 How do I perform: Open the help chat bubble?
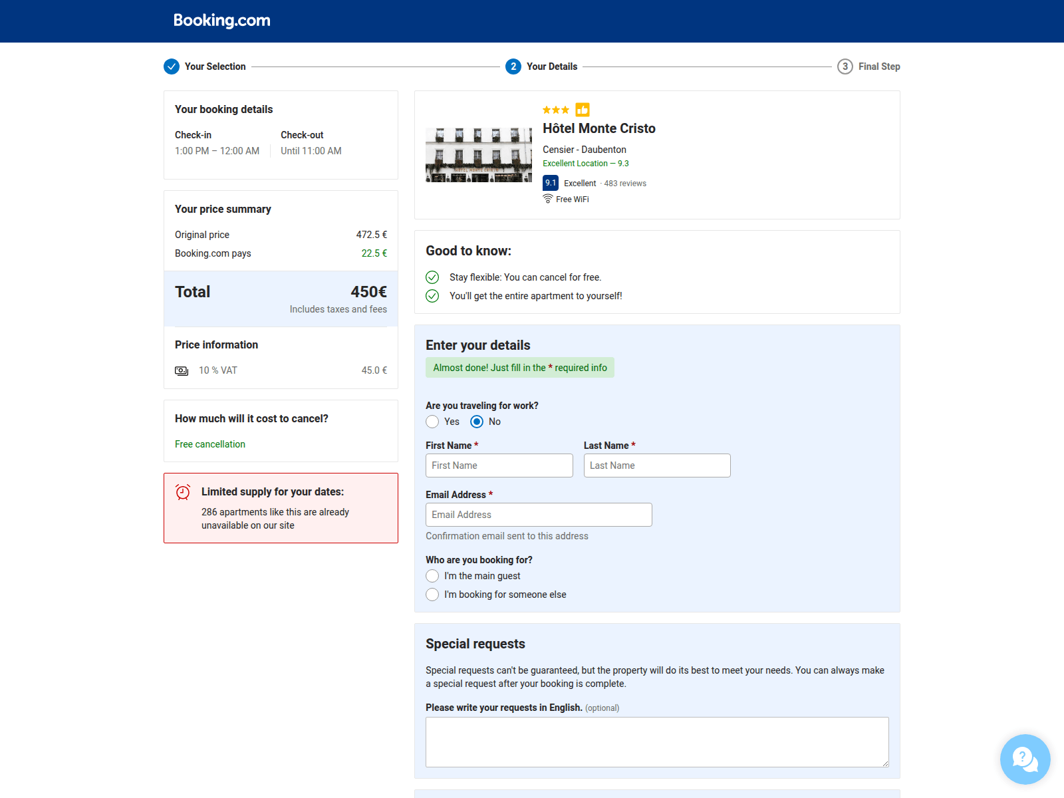pyautogui.click(x=1025, y=759)
